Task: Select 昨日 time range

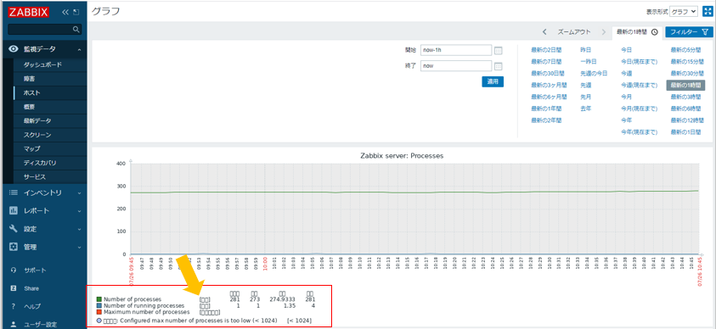Action: (586, 49)
